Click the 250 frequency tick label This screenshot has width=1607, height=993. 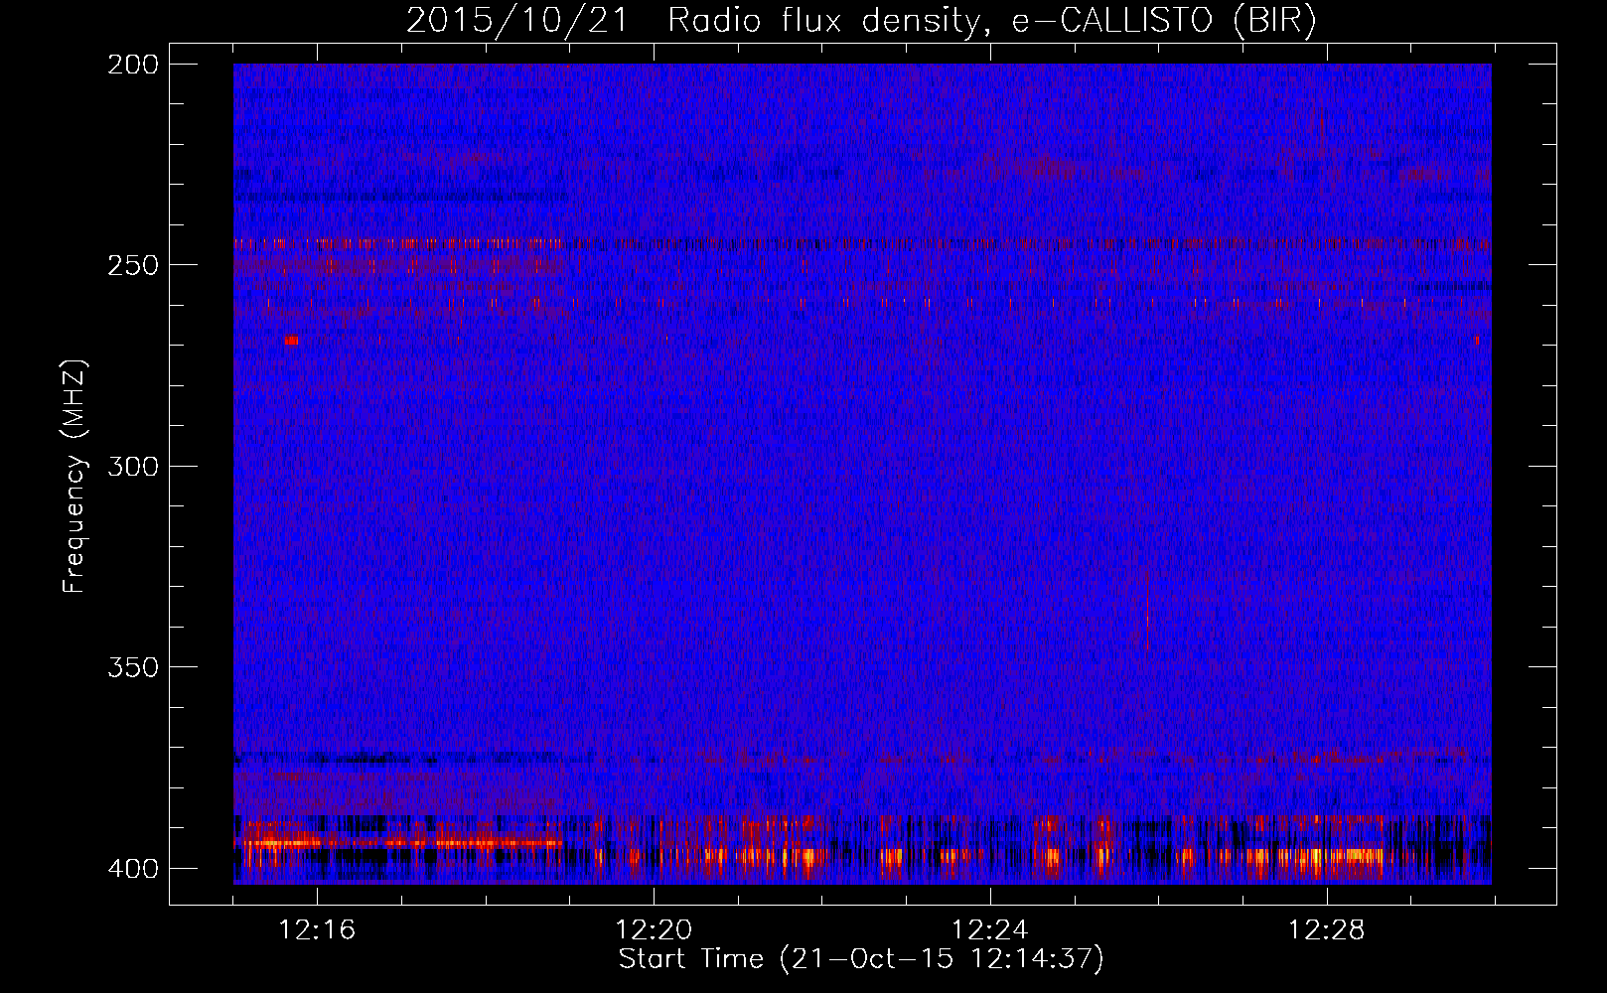[132, 265]
